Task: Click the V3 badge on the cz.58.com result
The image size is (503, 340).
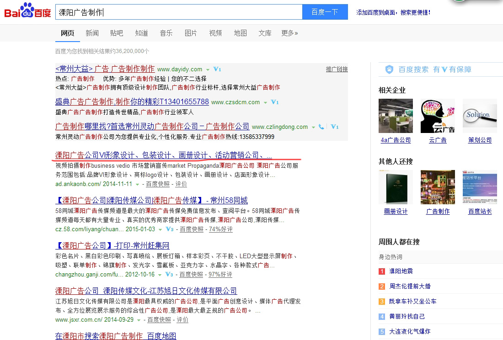Action: coord(170,229)
